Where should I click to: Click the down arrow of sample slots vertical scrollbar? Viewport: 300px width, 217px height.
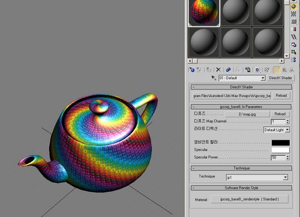pyautogui.click(x=287, y=56)
